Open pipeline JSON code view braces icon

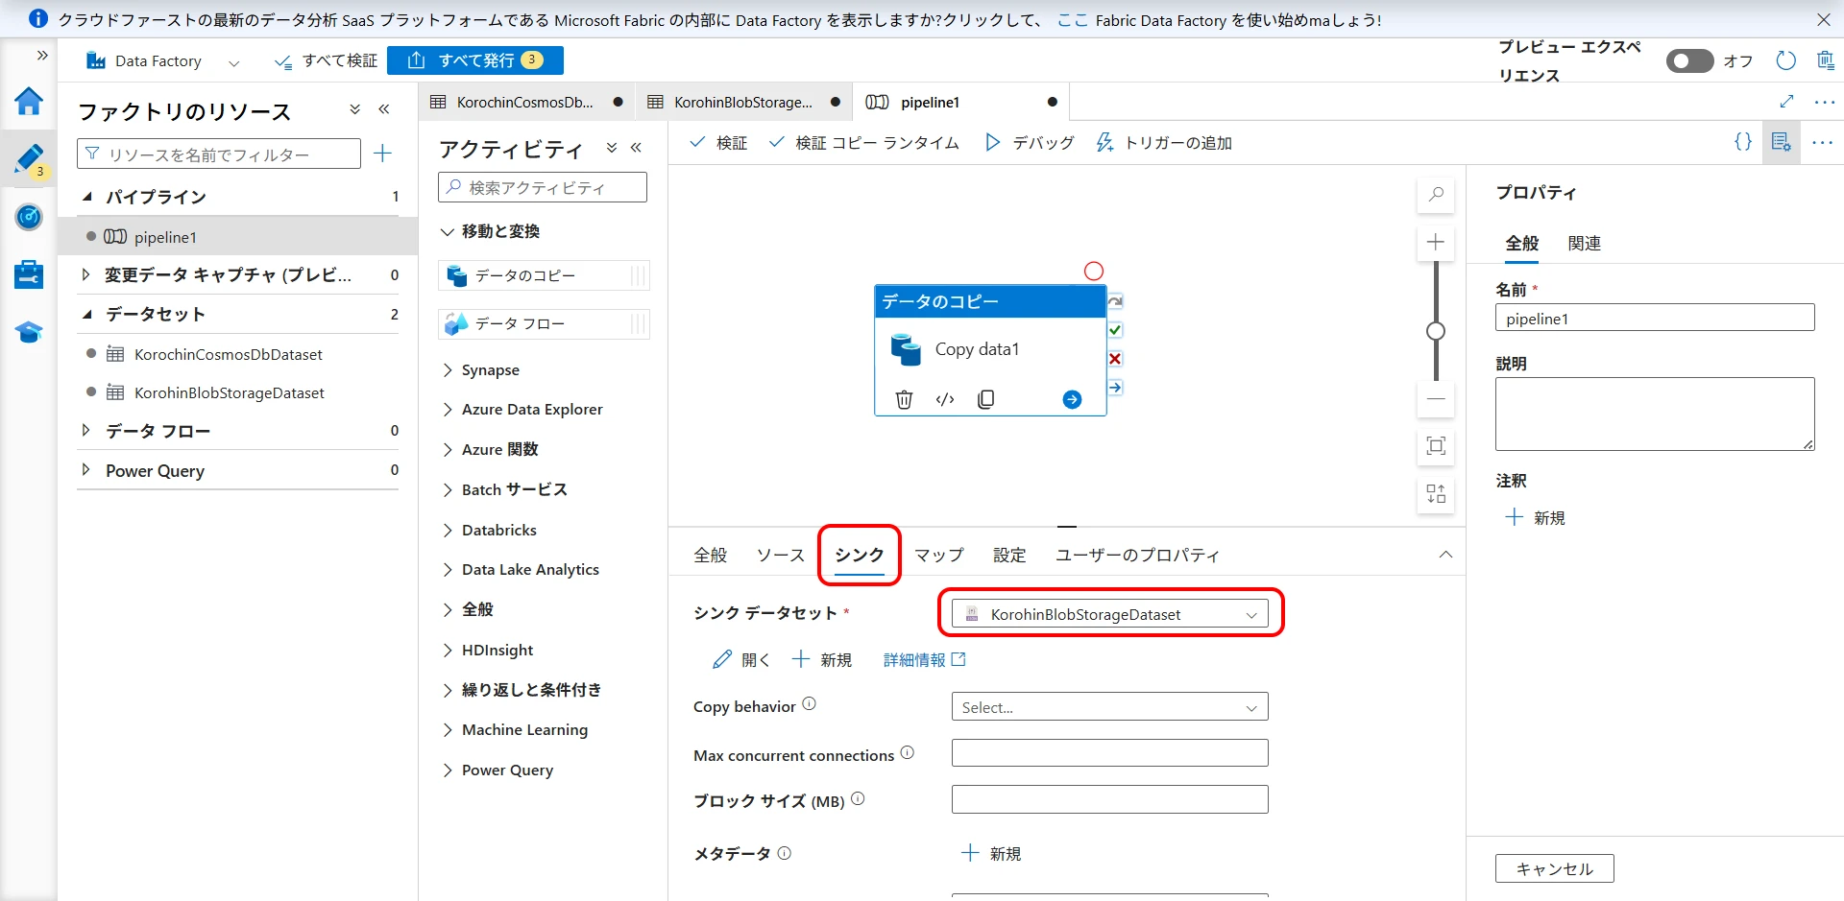[x=1742, y=142]
